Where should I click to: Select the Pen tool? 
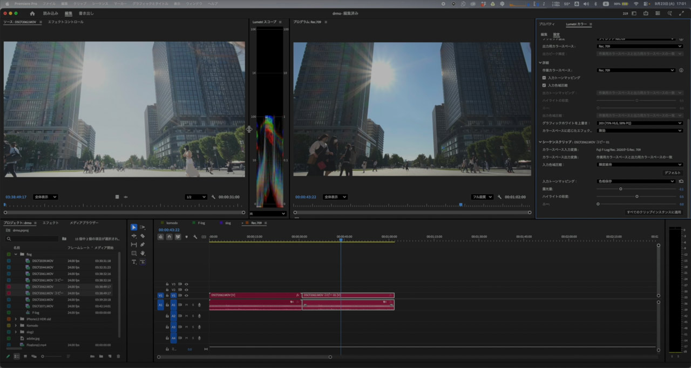coord(143,244)
